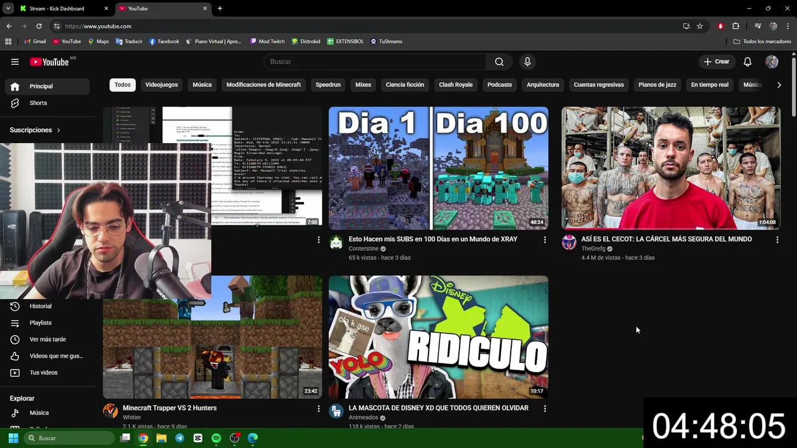Select the Todos filter chip
Image resolution: width=797 pixels, height=448 pixels.
[x=123, y=85]
